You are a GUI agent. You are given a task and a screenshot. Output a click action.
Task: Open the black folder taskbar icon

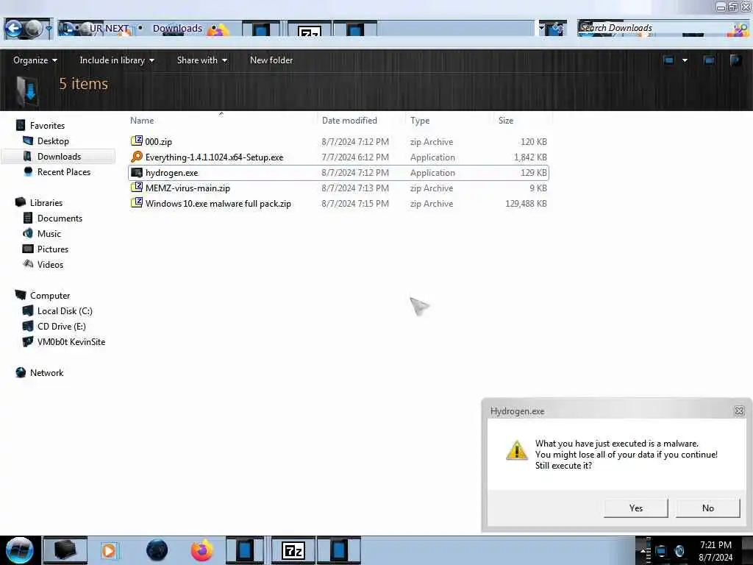point(65,550)
